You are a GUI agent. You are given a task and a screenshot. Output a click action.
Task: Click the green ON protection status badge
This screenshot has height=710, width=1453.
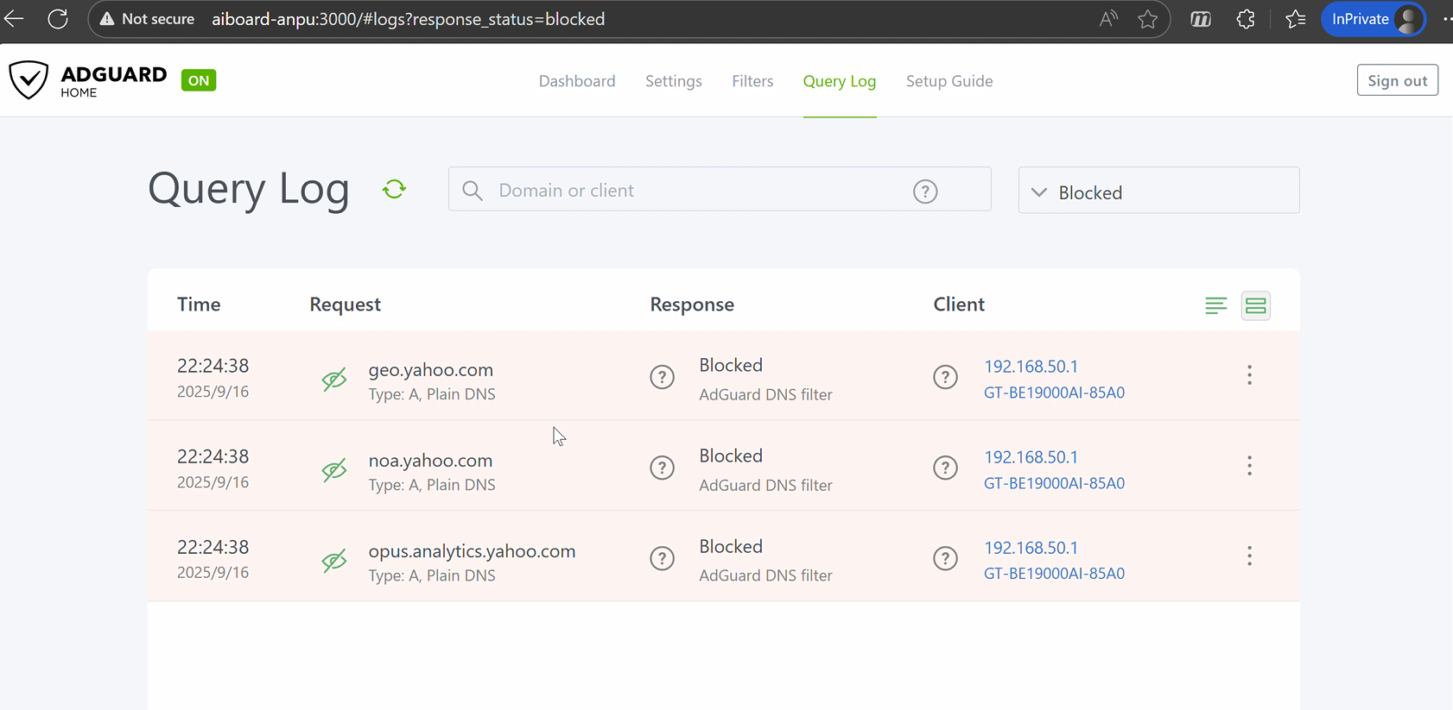click(x=199, y=80)
